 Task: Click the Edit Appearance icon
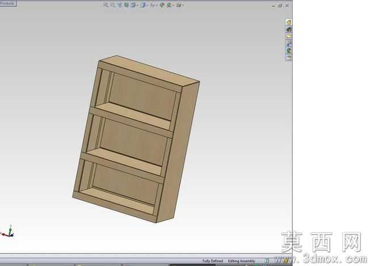[162, 5]
